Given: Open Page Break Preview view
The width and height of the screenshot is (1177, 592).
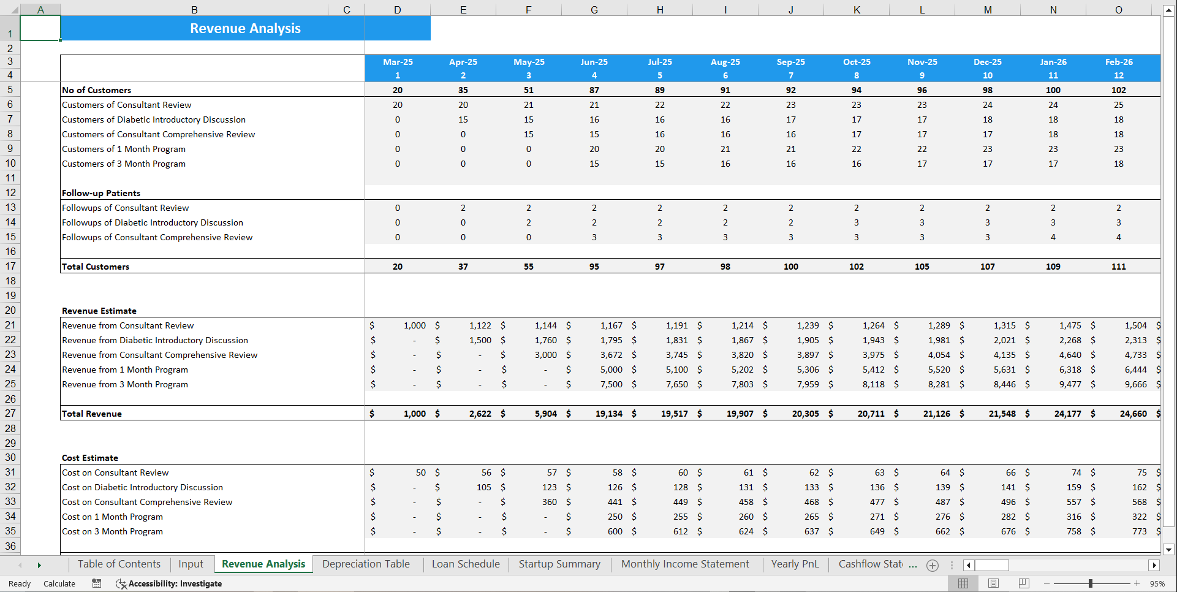Looking at the screenshot, I should click(1023, 583).
